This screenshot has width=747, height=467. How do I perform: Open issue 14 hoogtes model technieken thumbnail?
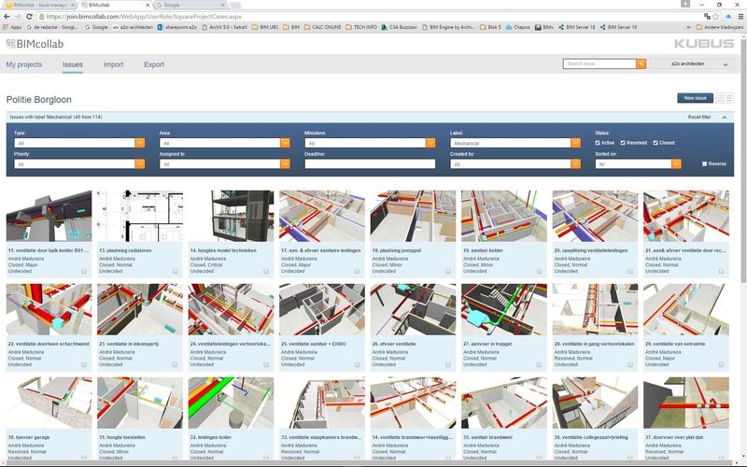point(231,217)
